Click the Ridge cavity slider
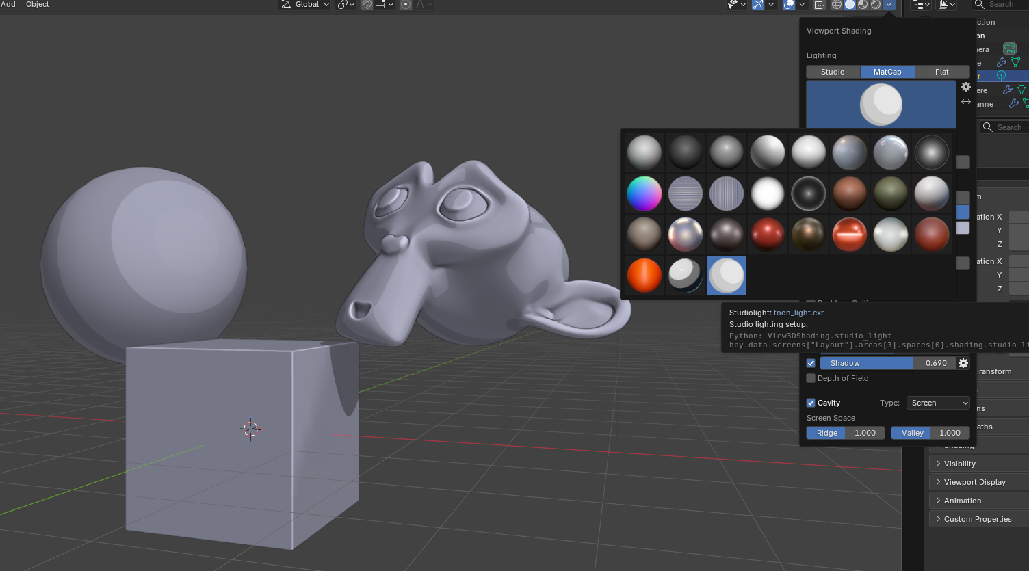This screenshot has width=1029, height=571. [846, 433]
